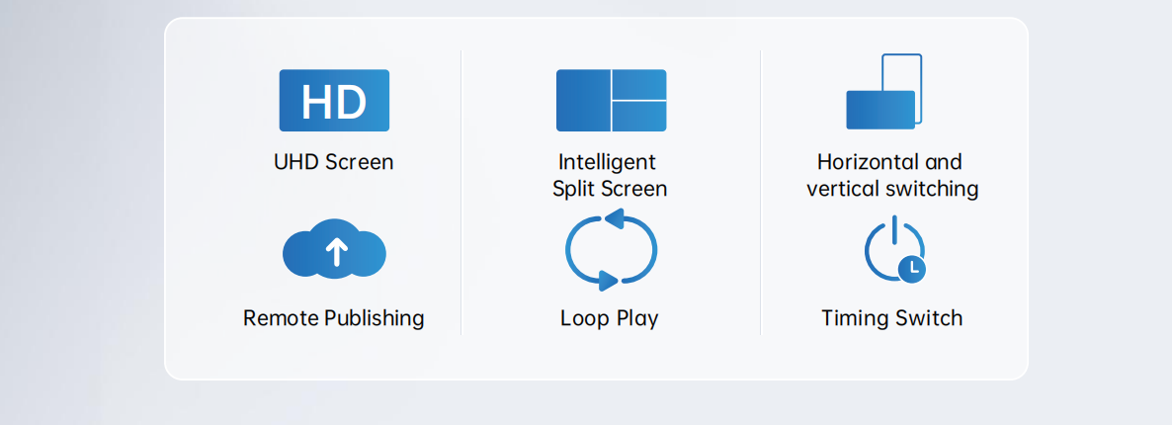The image size is (1172, 425).
Task: Select the large left pane of split-screen icon
Action: pyautogui.click(x=583, y=101)
